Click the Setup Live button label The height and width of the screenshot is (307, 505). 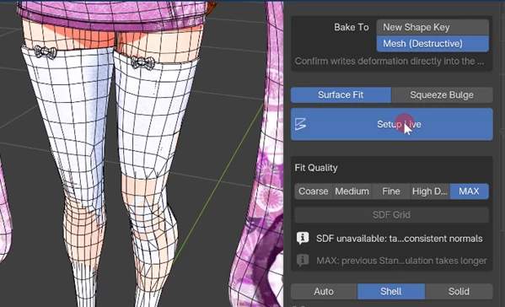[399, 124]
